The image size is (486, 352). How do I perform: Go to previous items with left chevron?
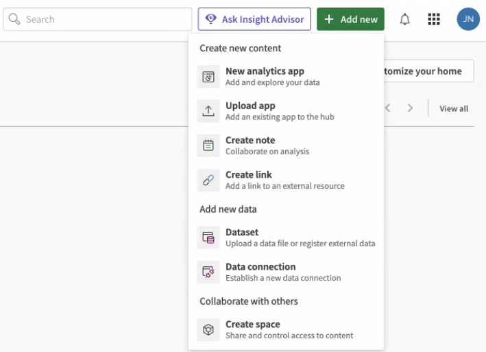(387, 108)
